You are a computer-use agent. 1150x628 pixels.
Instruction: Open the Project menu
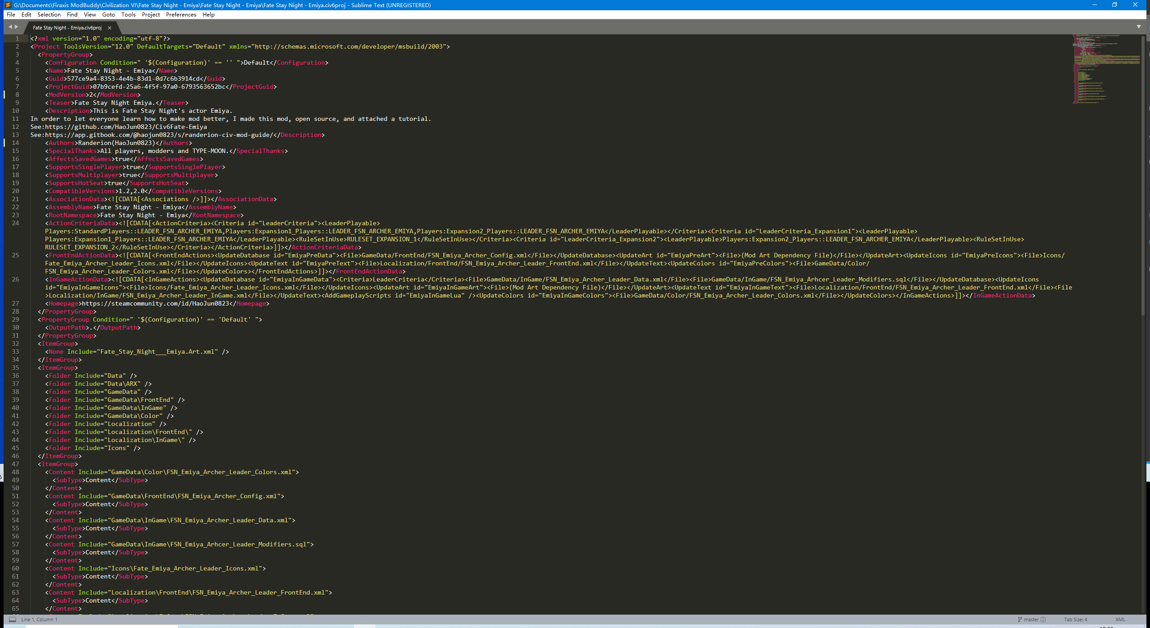click(151, 15)
